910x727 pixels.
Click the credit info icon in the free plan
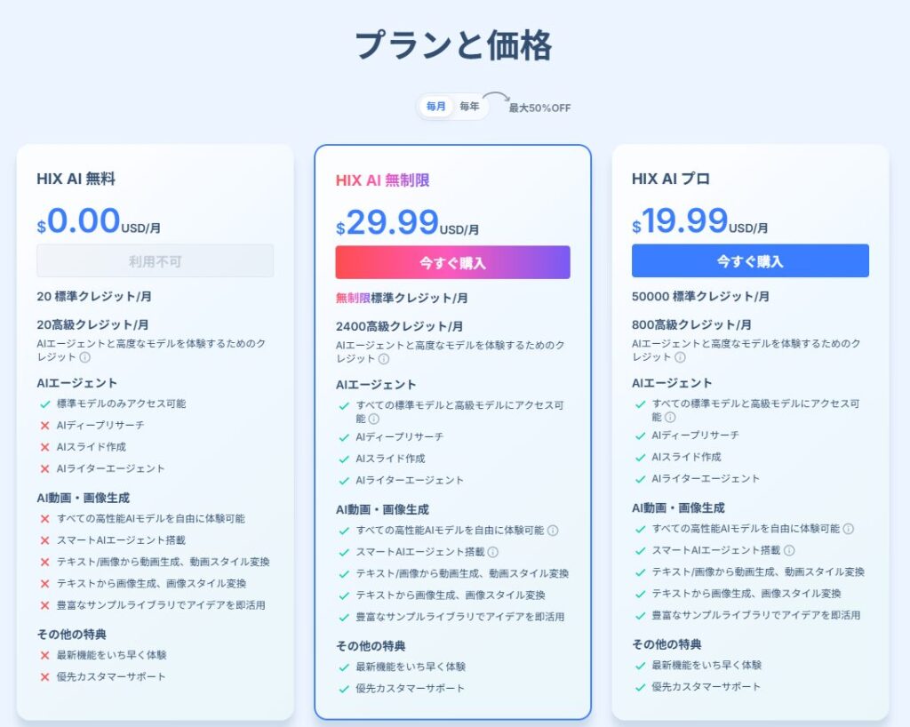click(x=85, y=357)
